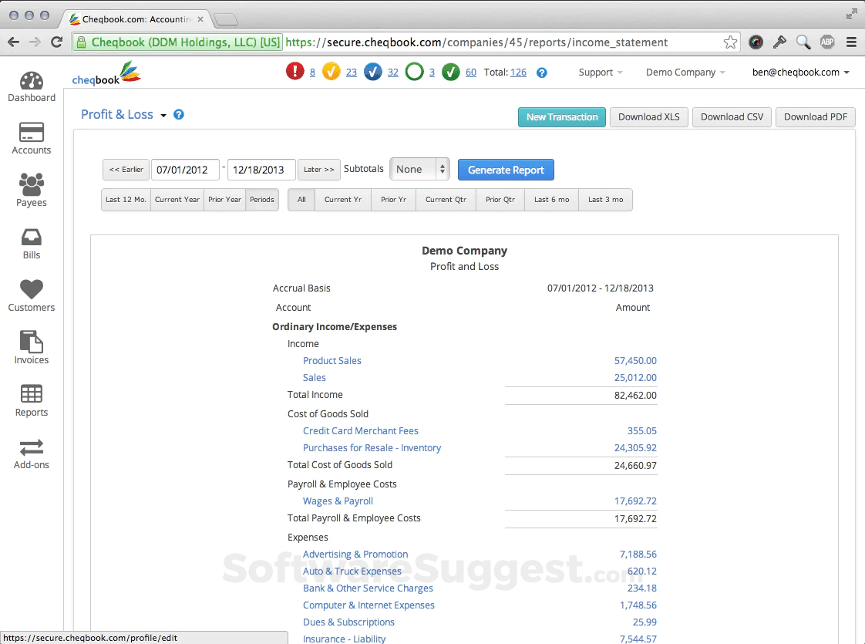This screenshot has width=865, height=644.
Task: Switch the report range to Prior Year
Action: pyautogui.click(x=224, y=199)
